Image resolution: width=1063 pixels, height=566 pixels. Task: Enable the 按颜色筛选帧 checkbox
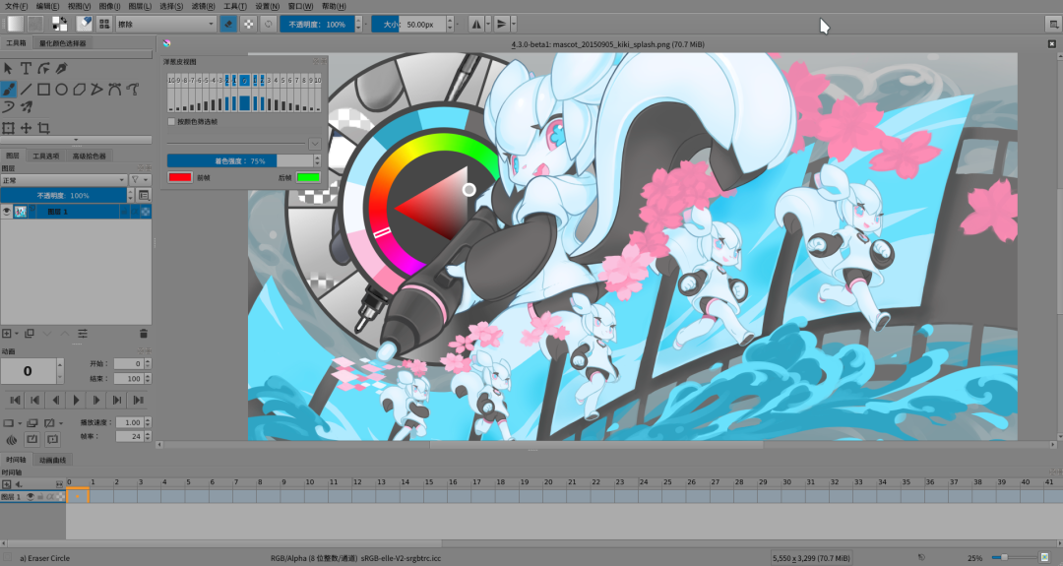[171, 121]
